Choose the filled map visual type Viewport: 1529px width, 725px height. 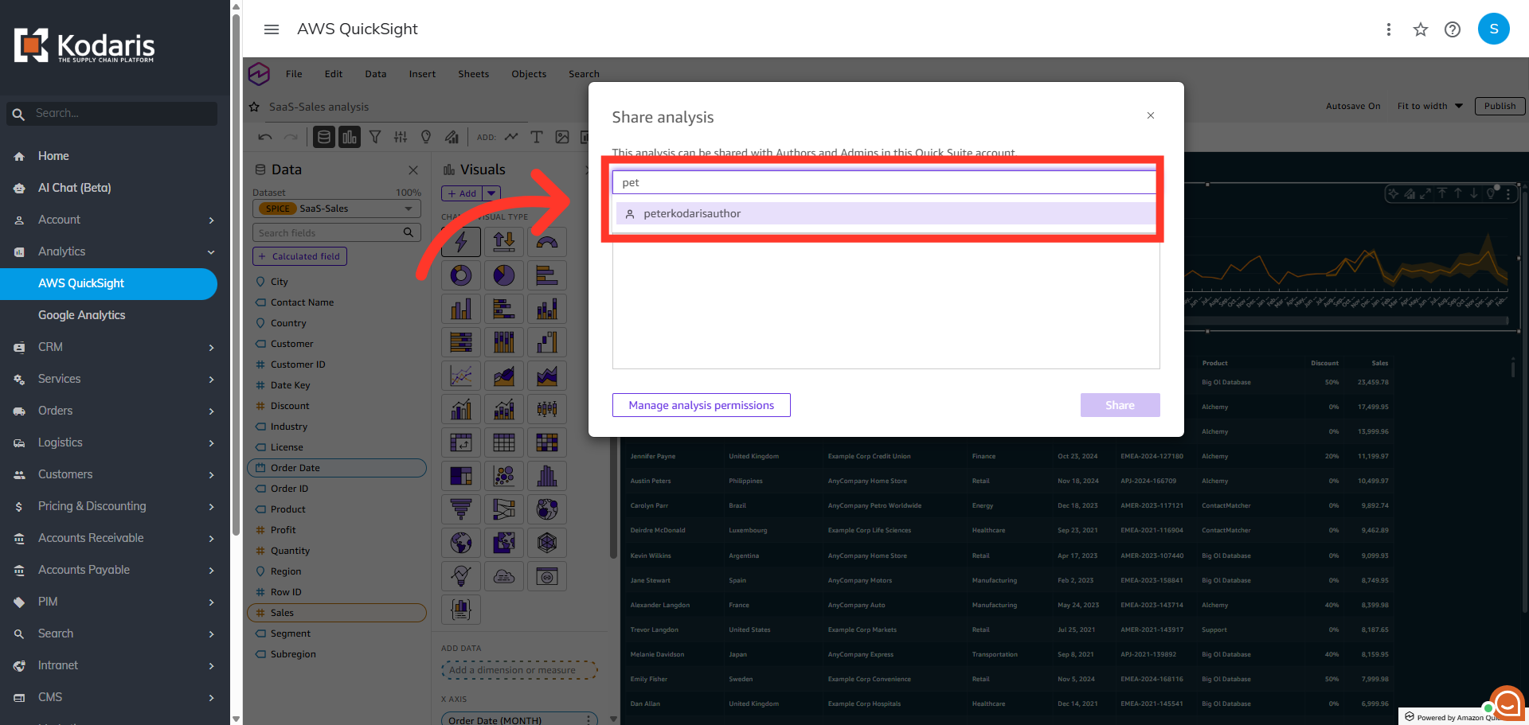pos(504,543)
